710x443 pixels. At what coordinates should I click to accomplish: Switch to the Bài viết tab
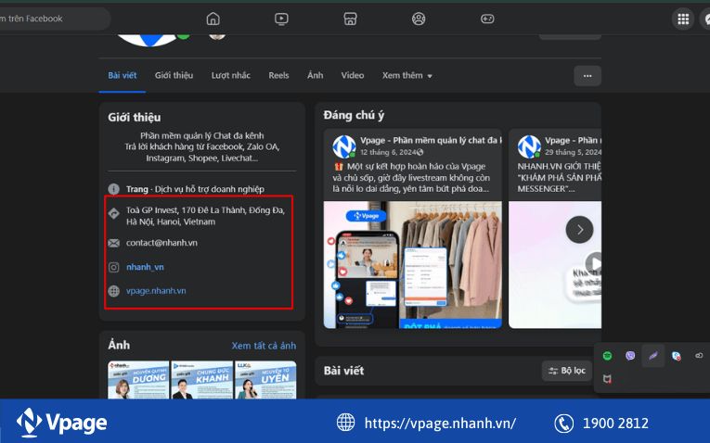click(x=123, y=75)
